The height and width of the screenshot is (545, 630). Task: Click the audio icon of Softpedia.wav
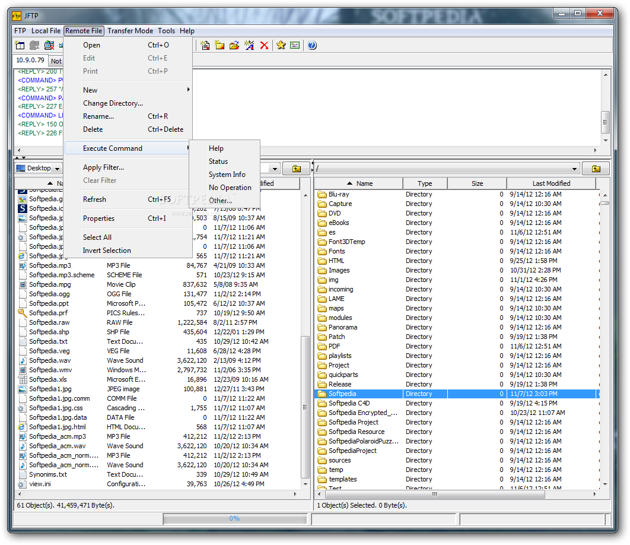coord(23,360)
